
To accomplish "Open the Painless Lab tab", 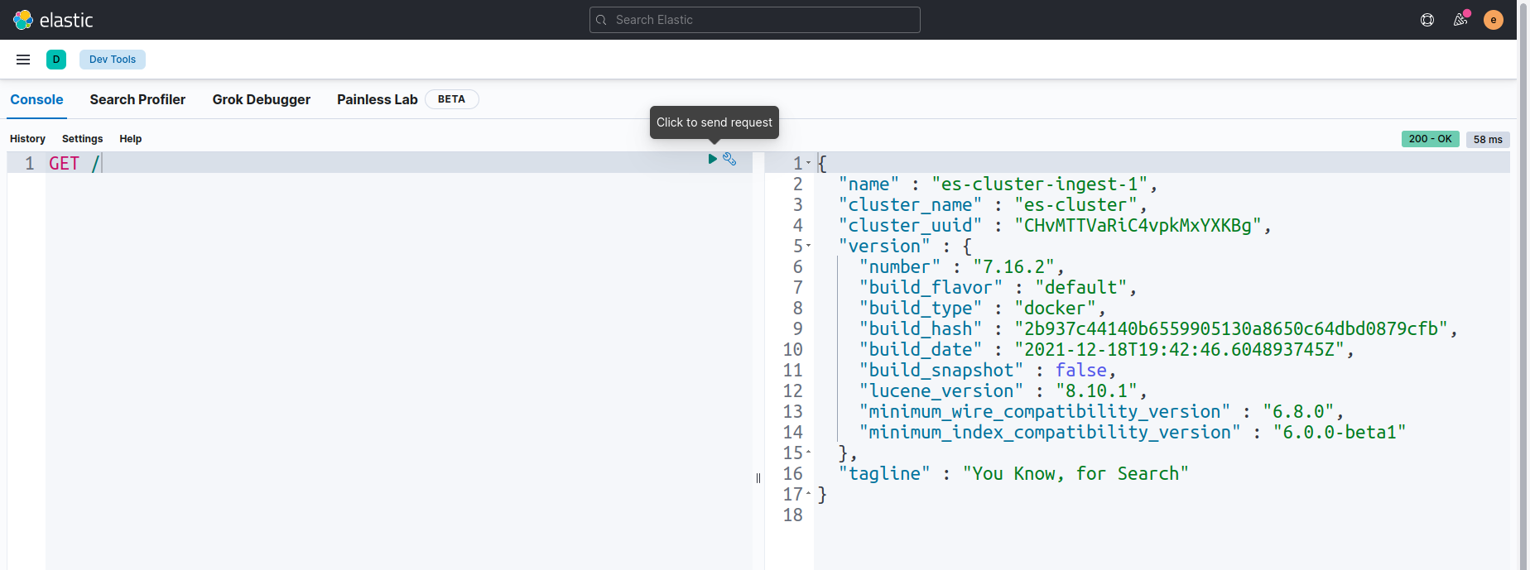I will (x=378, y=99).
